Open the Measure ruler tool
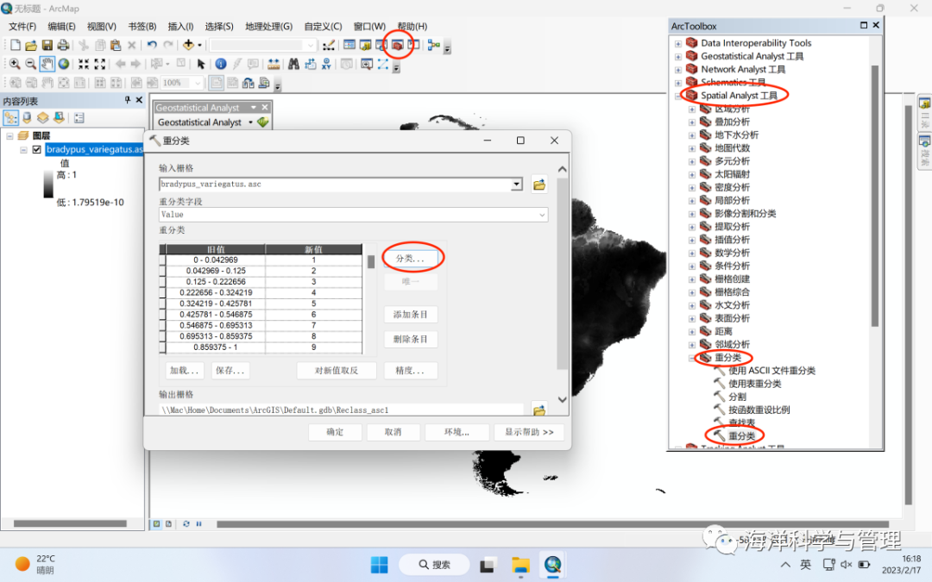Image resolution: width=932 pixels, height=582 pixels. click(x=274, y=64)
